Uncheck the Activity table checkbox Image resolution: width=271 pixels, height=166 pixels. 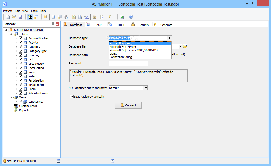click(x=21, y=42)
